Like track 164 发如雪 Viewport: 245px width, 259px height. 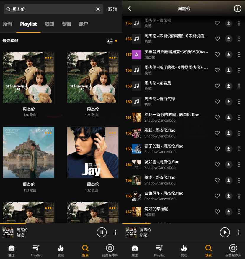[217, 164]
